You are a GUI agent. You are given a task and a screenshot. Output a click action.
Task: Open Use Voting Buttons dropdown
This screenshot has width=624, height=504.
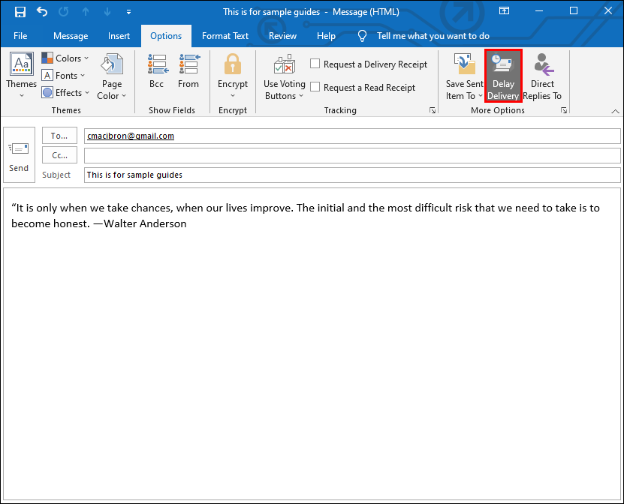(284, 76)
